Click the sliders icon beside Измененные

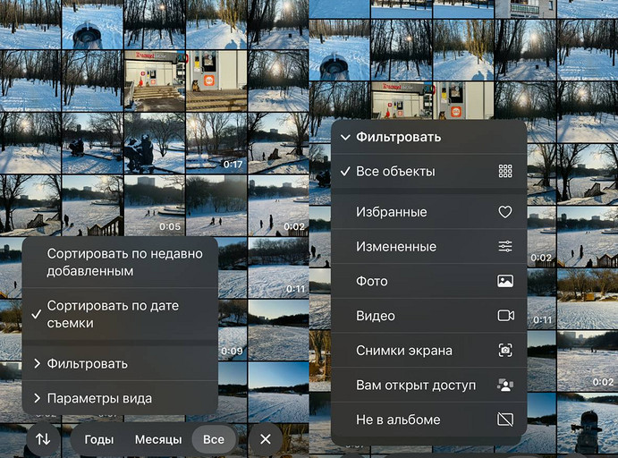[505, 247]
